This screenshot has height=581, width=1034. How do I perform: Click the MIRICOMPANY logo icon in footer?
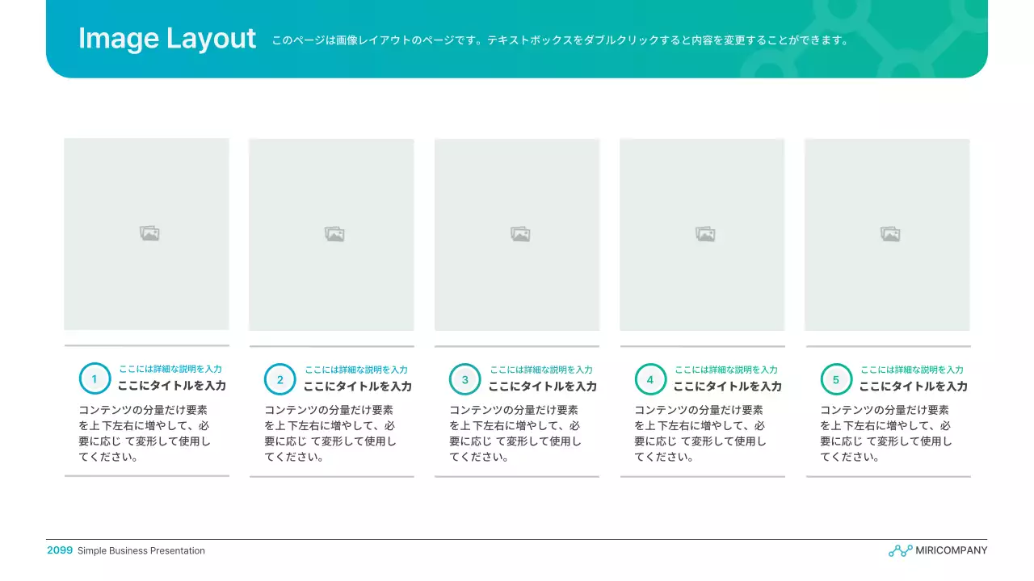pyautogui.click(x=900, y=550)
